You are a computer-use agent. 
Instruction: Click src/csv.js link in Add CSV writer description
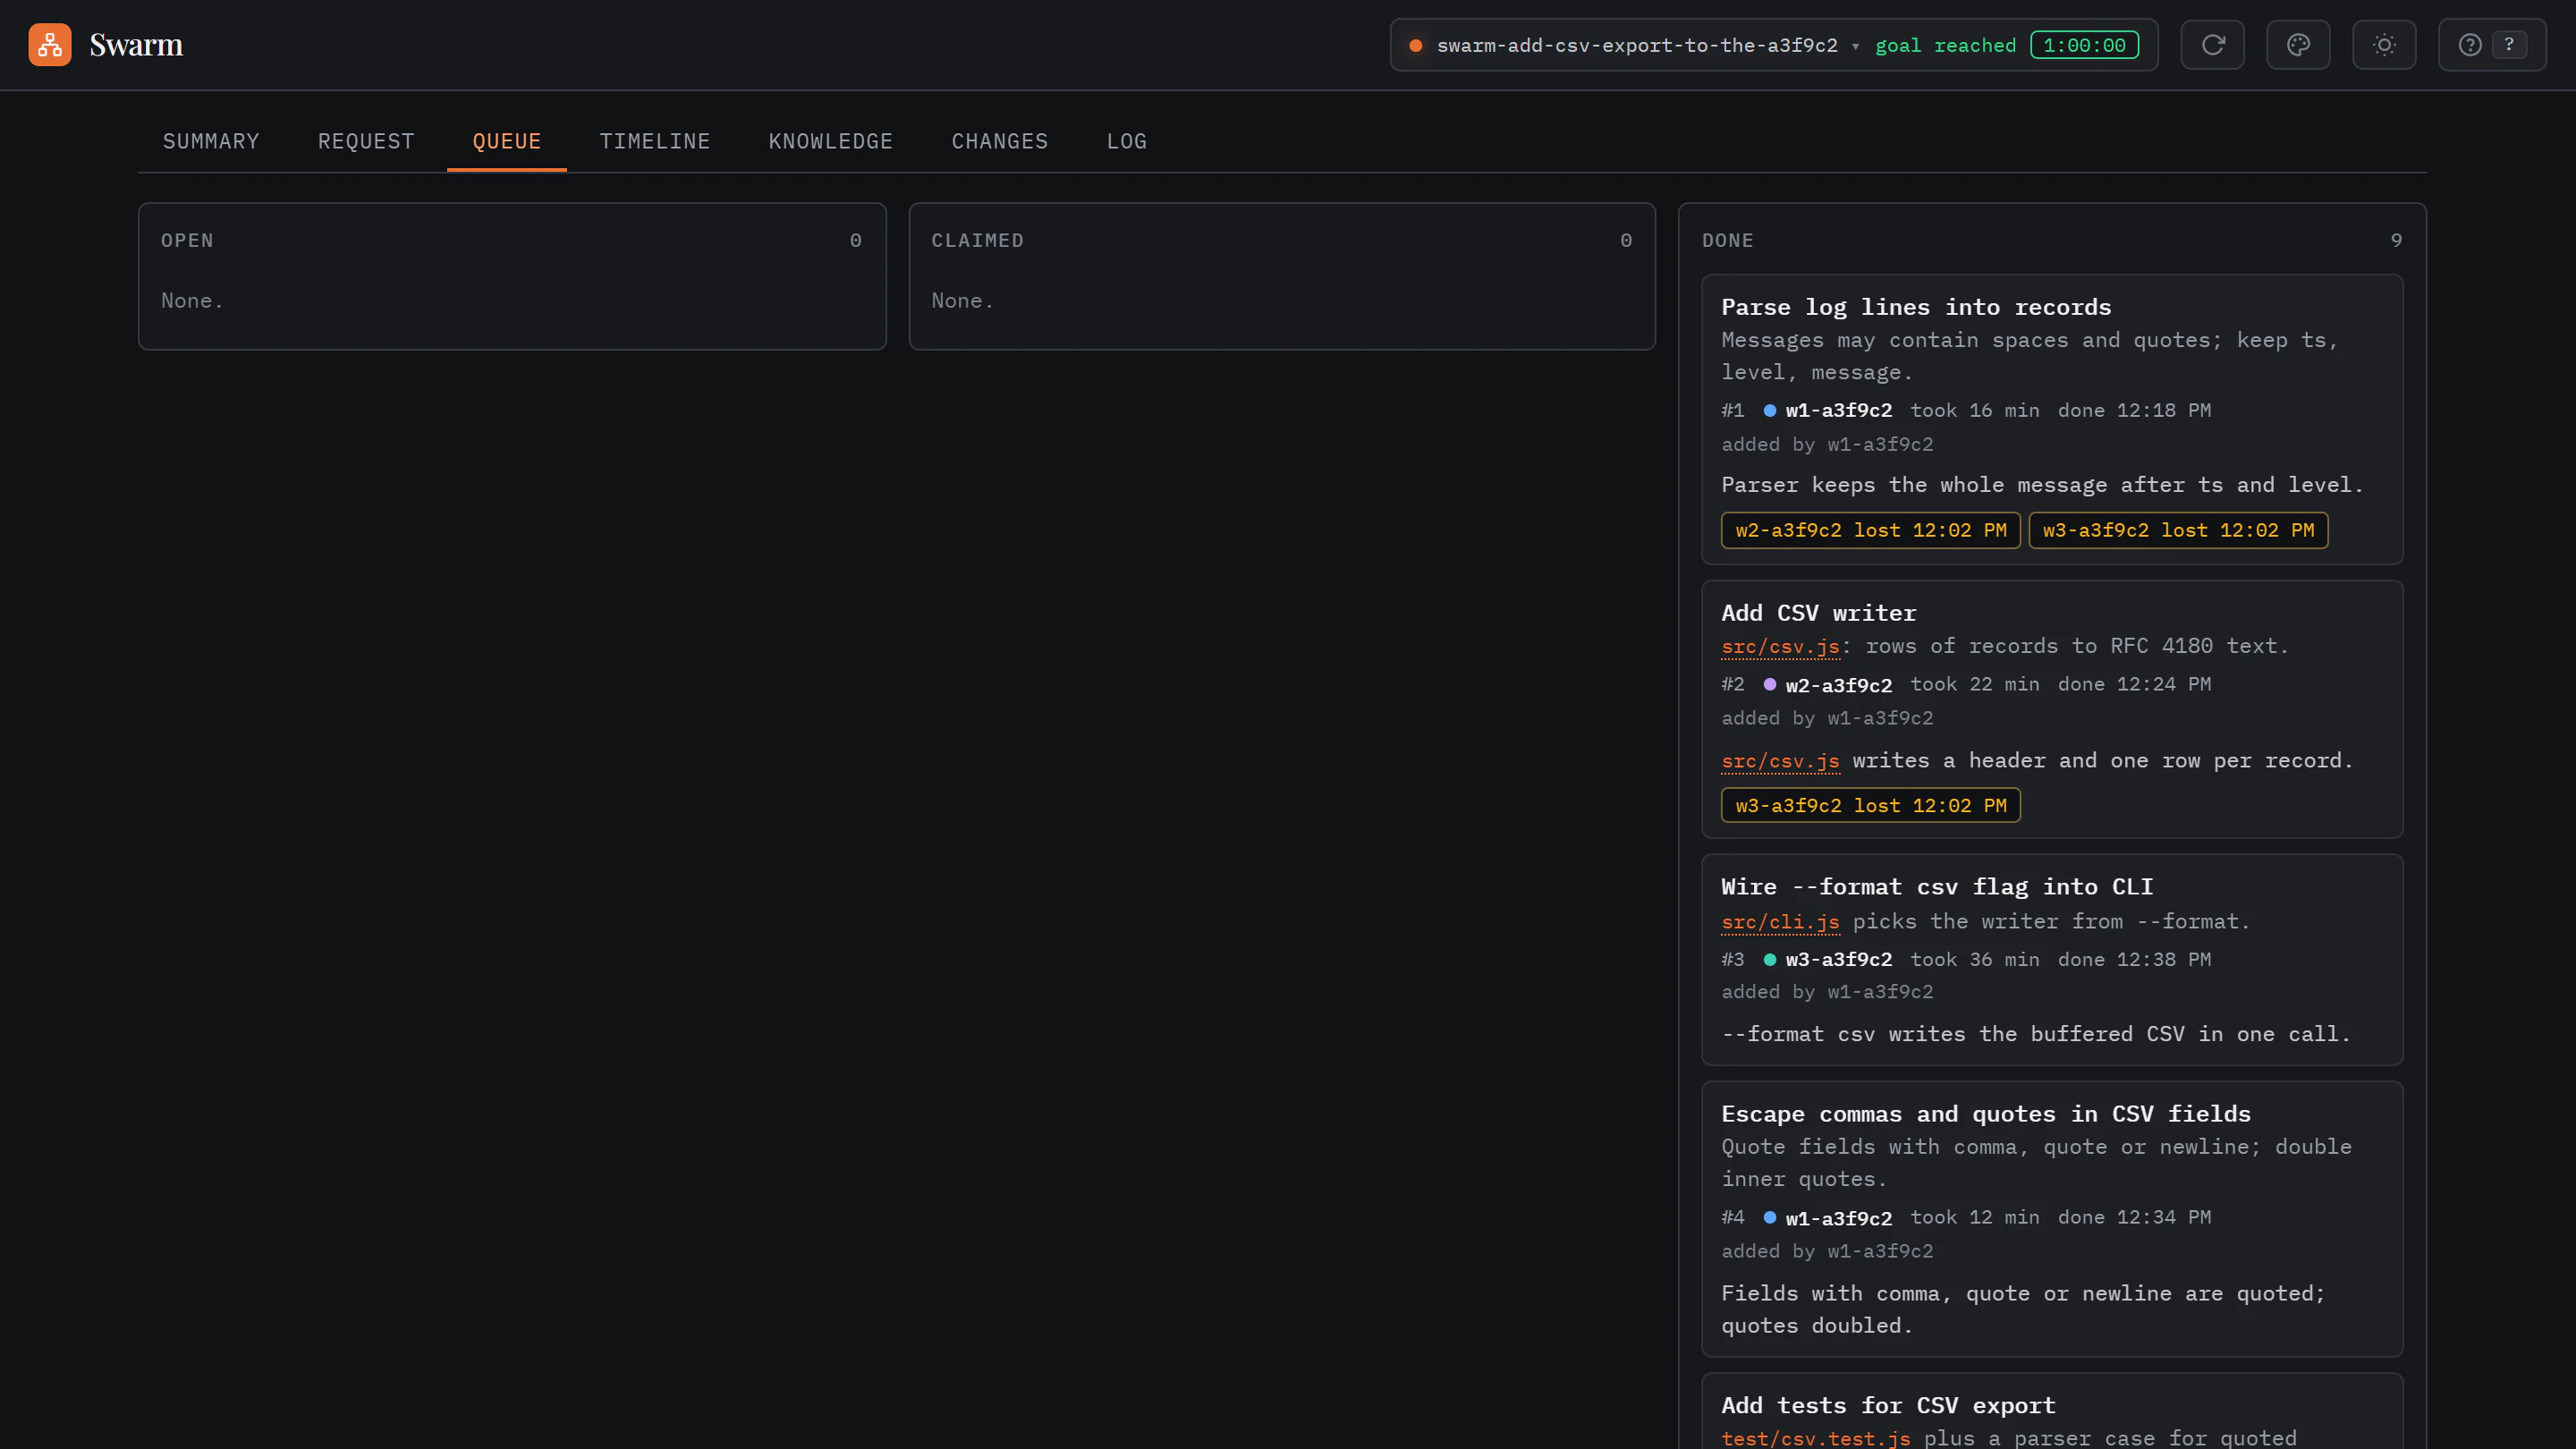point(1780,646)
